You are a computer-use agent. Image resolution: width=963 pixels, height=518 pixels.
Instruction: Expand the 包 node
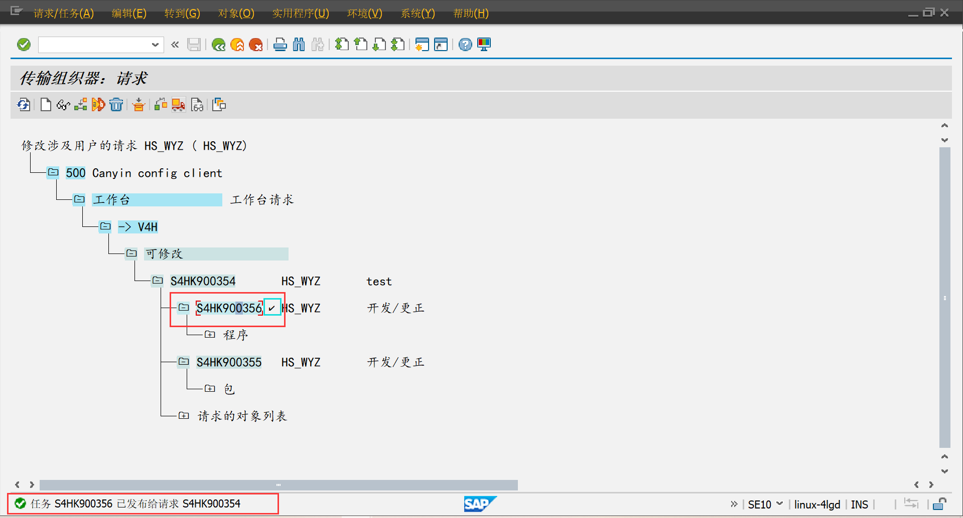click(x=210, y=389)
